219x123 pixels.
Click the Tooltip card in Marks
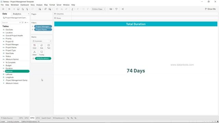(x=42, y=53)
